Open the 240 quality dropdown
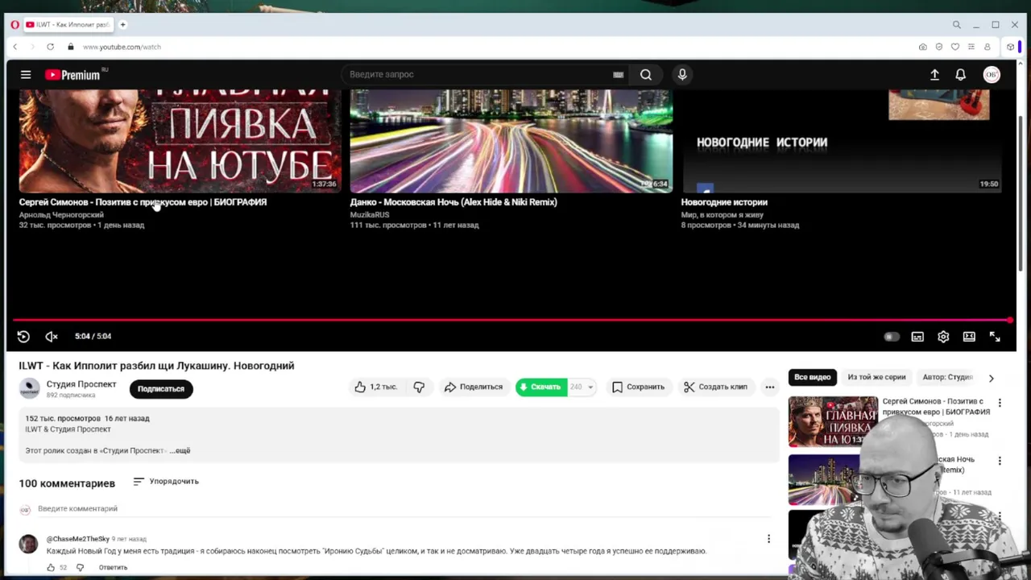The height and width of the screenshot is (580, 1031). coord(582,387)
